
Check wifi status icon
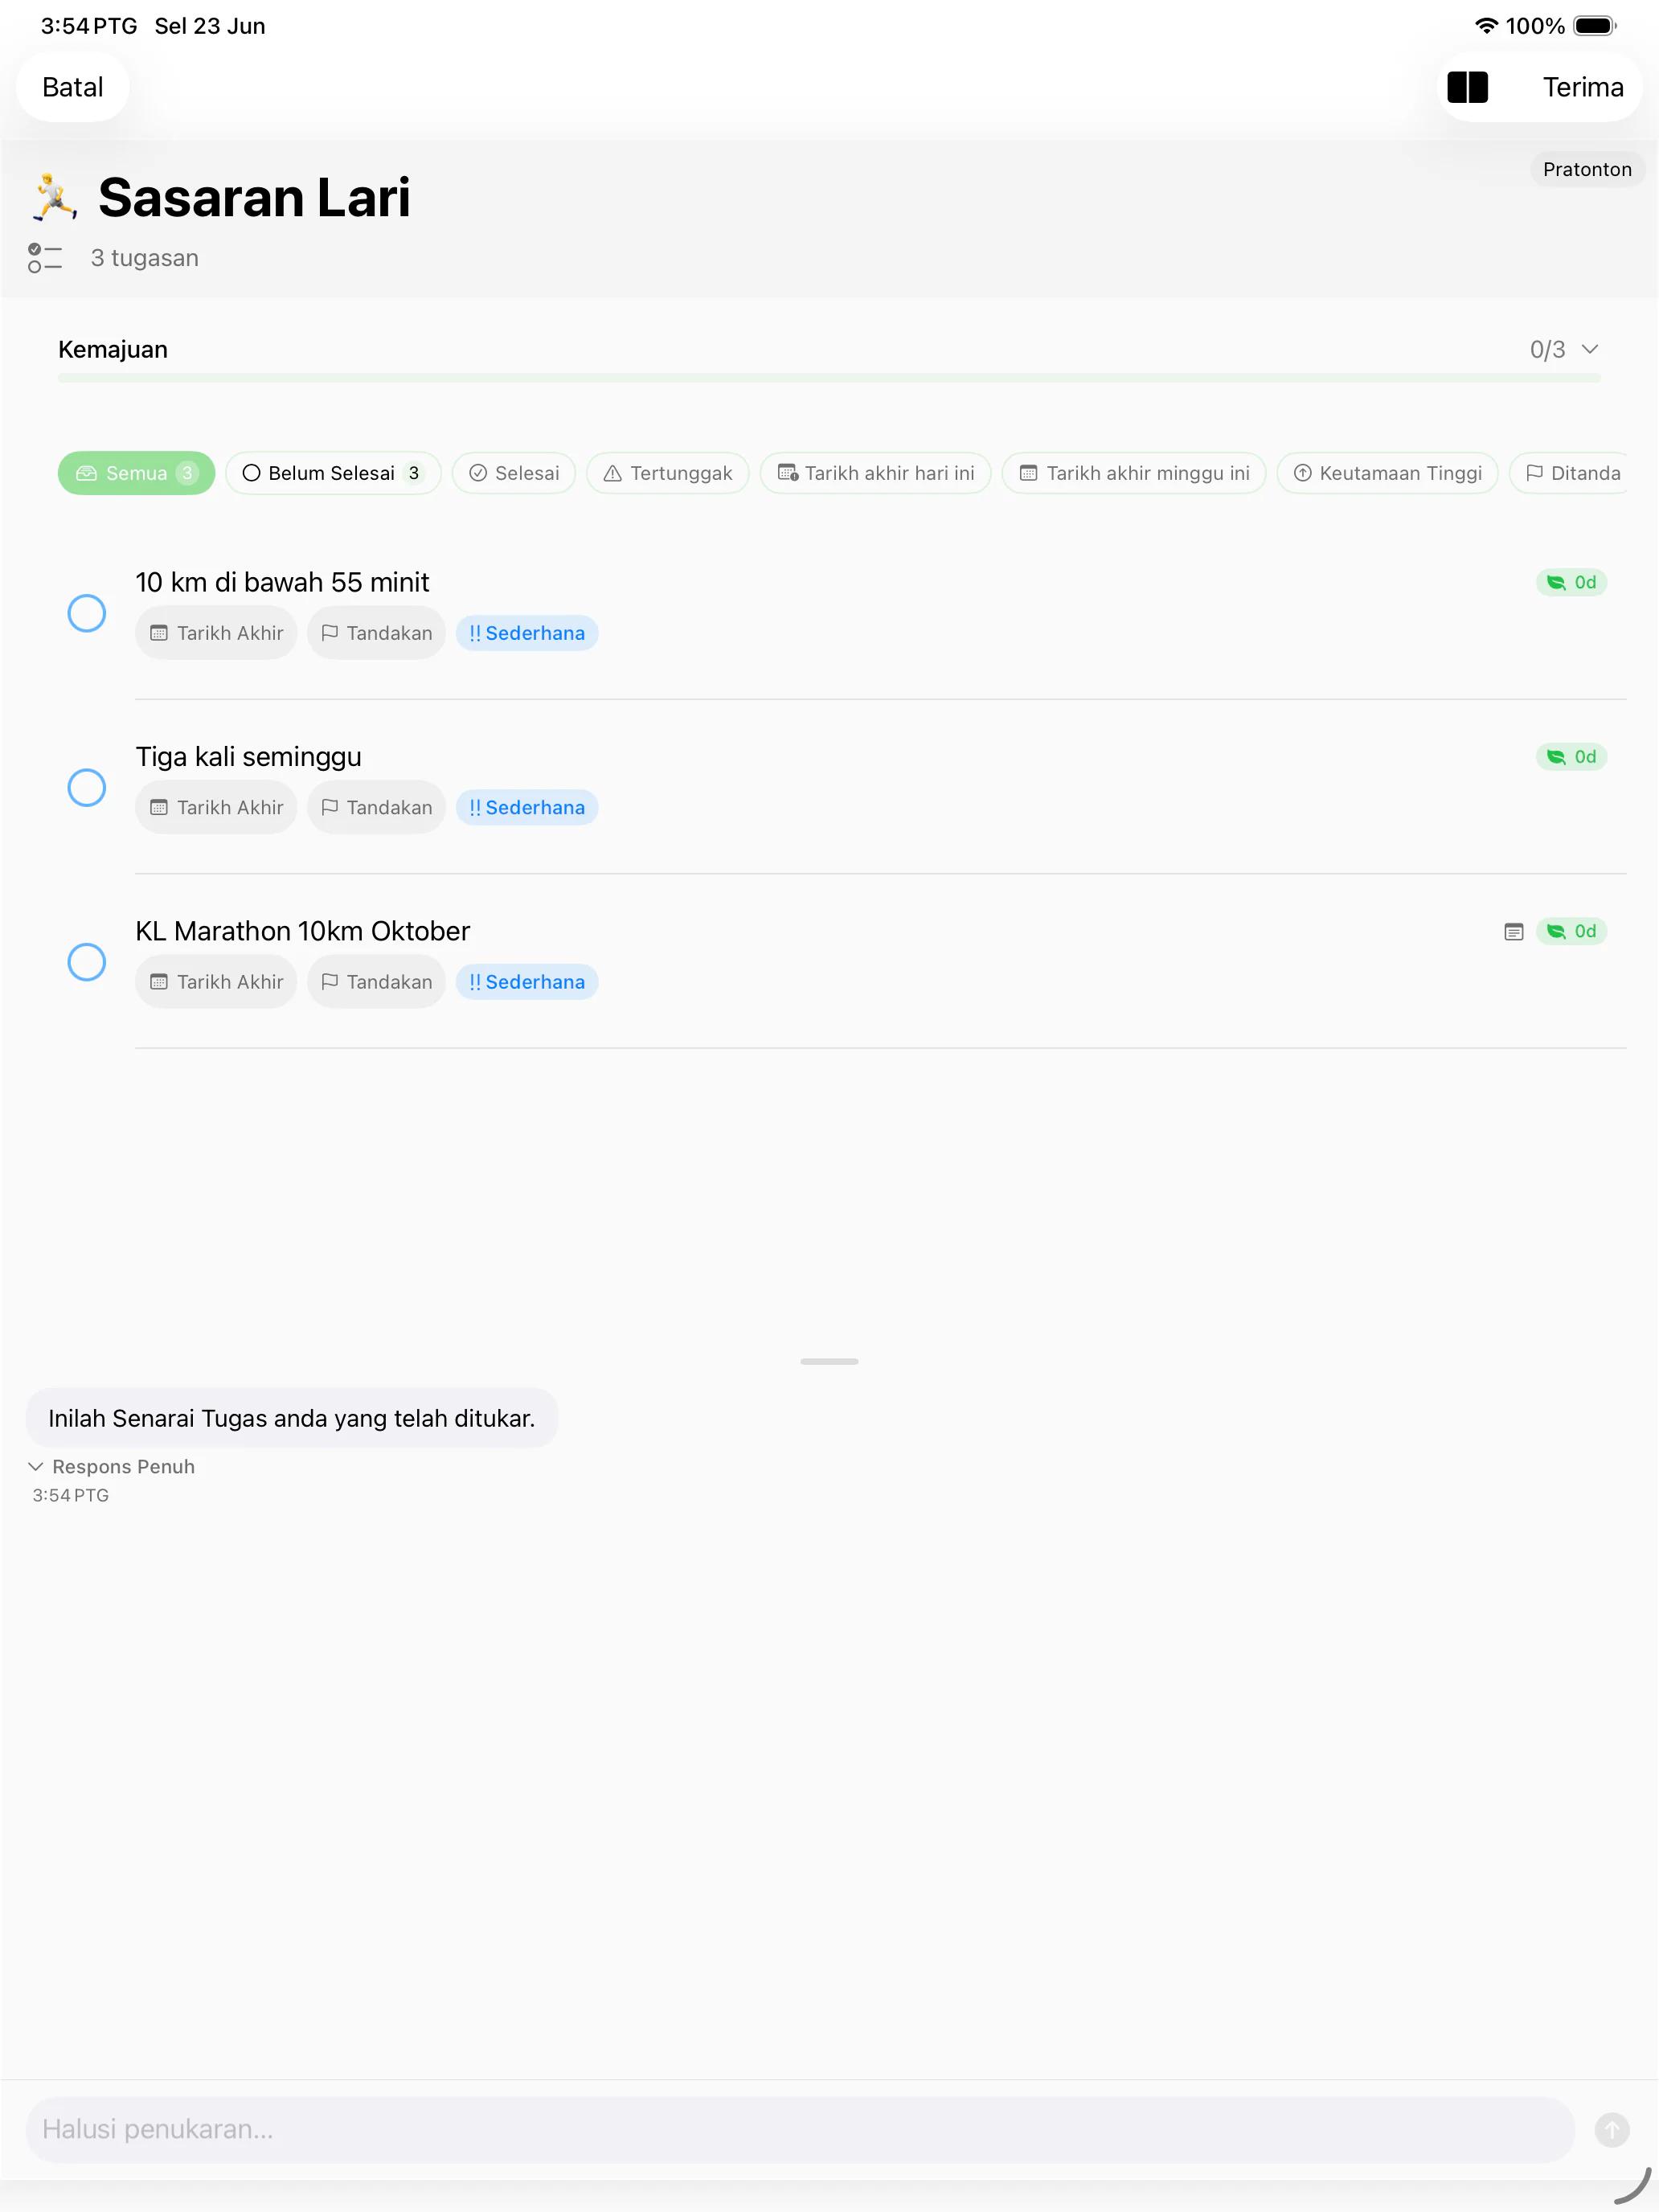pos(1486,26)
